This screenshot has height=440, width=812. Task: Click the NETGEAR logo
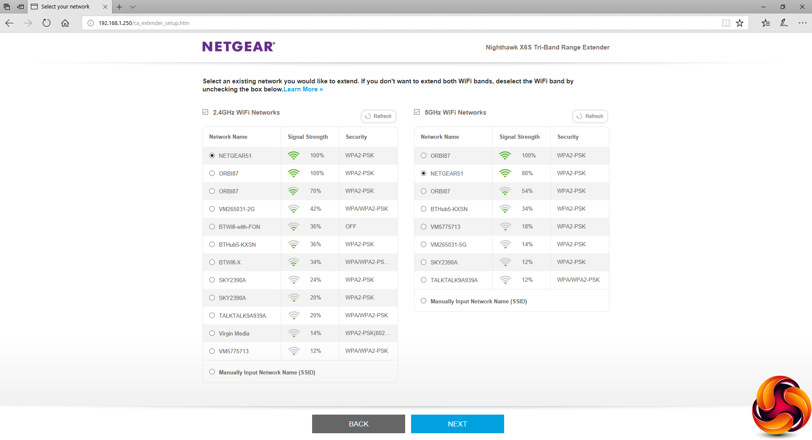click(239, 47)
